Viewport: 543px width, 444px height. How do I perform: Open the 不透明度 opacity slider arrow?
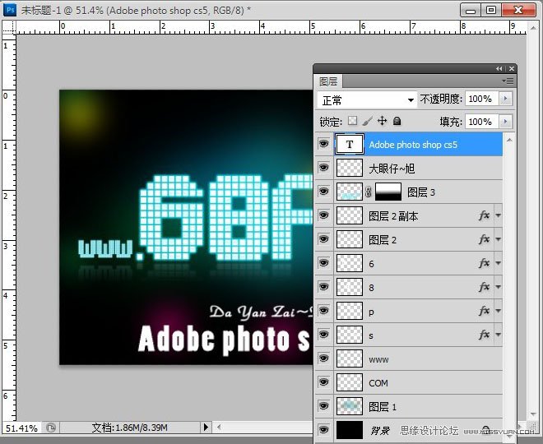(x=506, y=99)
